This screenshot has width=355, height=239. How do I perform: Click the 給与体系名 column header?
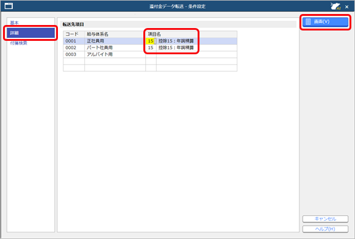(115, 34)
